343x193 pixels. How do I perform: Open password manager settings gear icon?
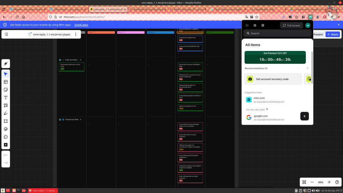(255, 25)
